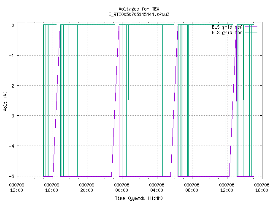
Task: Click the "Volt (V)" y-axis label
Action: tap(5, 101)
